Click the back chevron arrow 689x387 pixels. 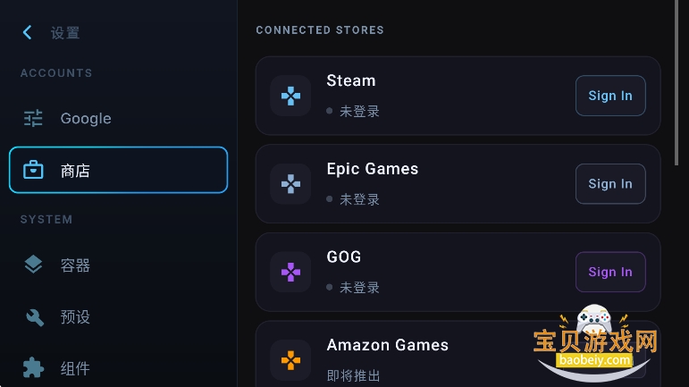tap(27, 33)
